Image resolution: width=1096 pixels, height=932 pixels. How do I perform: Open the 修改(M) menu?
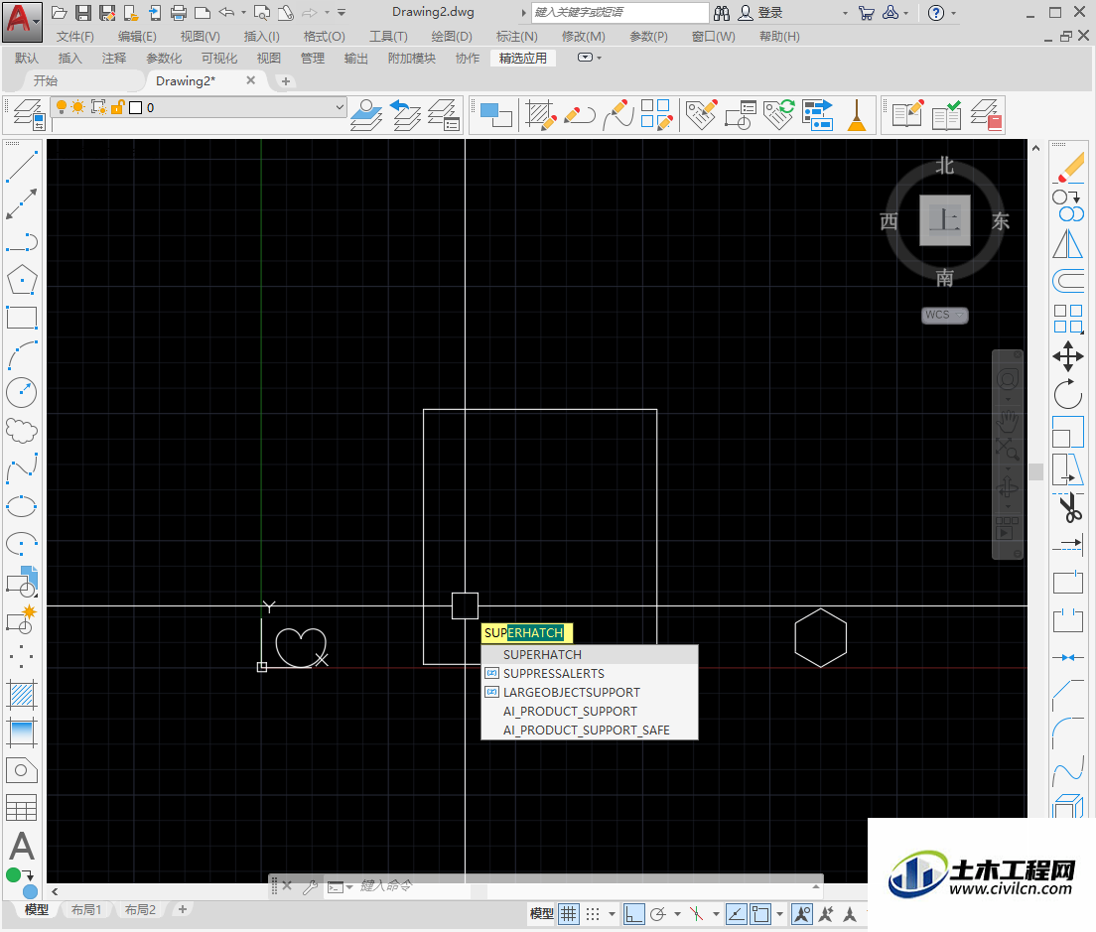pyautogui.click(x=584, y=37)
